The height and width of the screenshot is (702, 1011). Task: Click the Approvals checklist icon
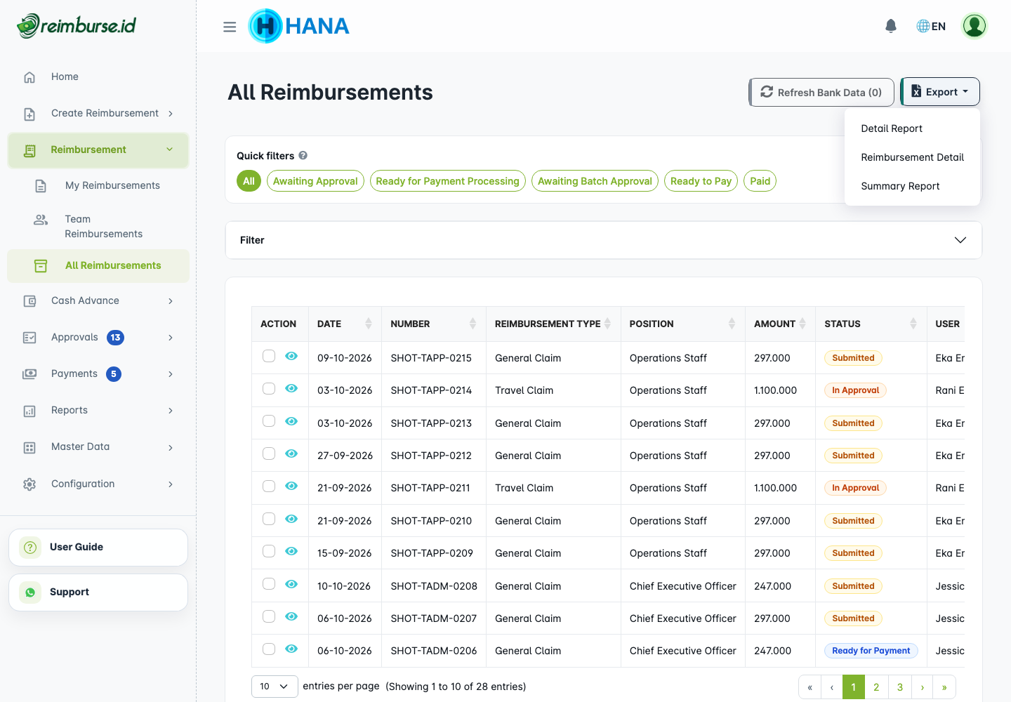coord(29,338)
